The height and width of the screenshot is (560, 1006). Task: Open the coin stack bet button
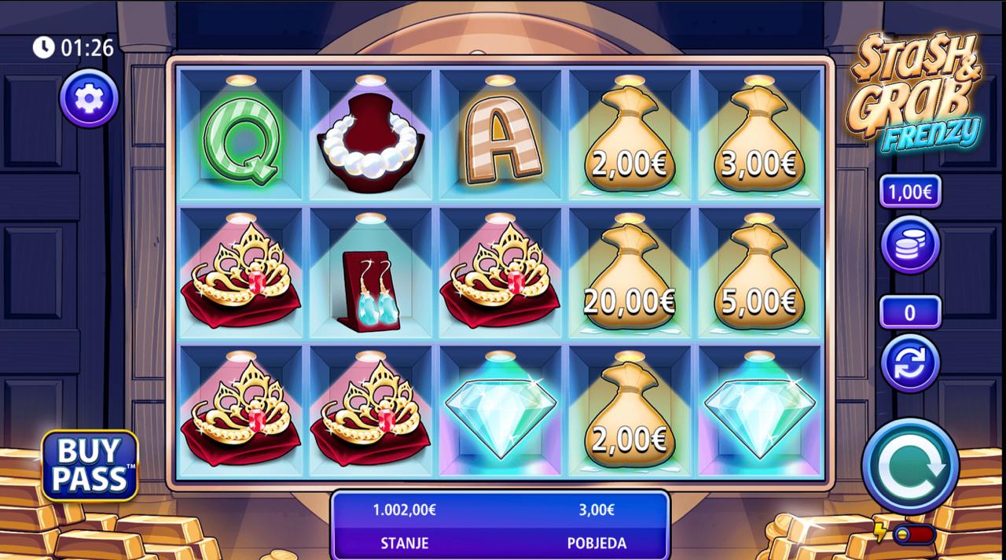(910, 245)
